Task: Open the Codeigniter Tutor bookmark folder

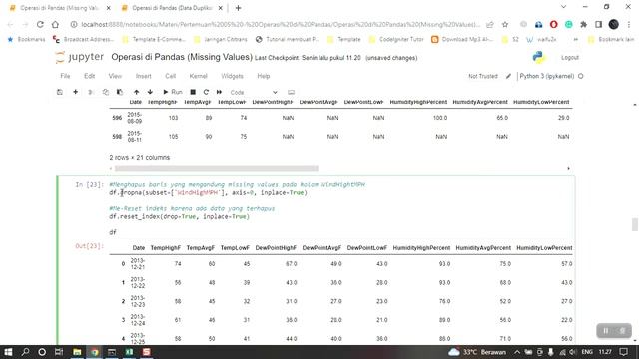Action: coord(396,40)
